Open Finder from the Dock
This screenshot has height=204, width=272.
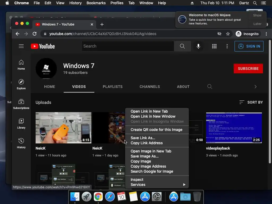click(75, 197)
